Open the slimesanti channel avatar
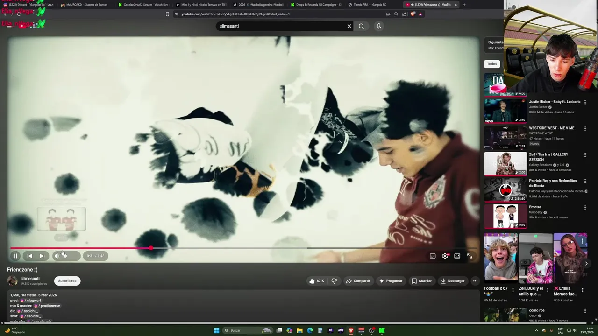The image size is (598, 336). (x=12, y=280)
